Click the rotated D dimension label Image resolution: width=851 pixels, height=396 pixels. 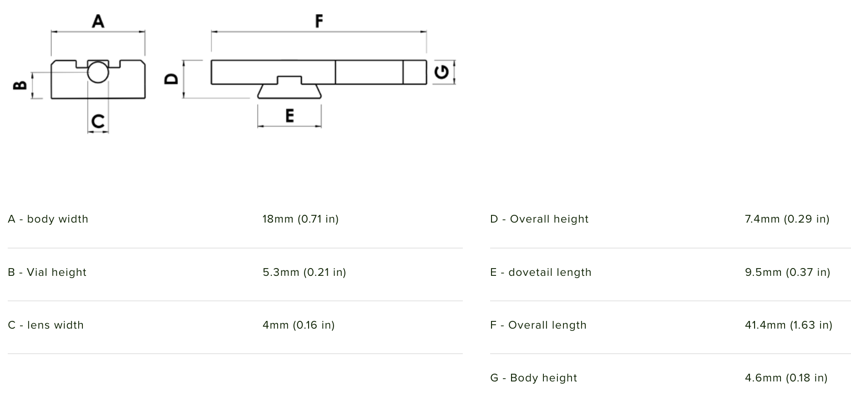coord(171,79)
